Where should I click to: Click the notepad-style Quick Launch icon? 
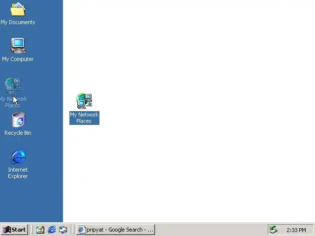(x=40, y=230)
